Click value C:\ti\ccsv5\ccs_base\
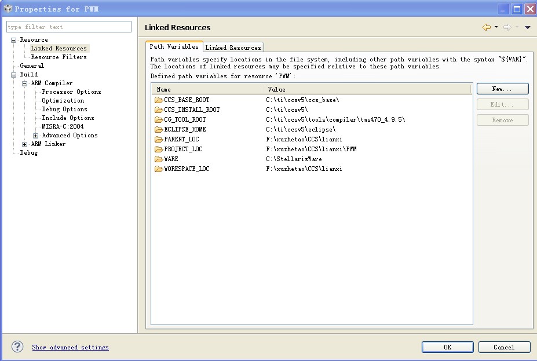Viewport: 537px width, 361px height. 302,100
